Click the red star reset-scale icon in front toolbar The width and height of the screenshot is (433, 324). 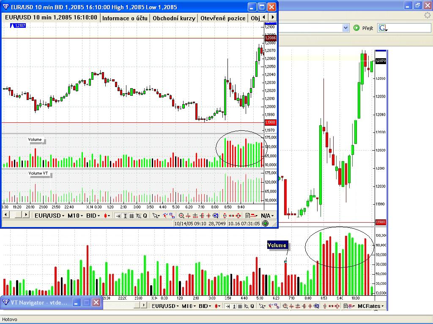pyautogui.click(x=208, y=216)
